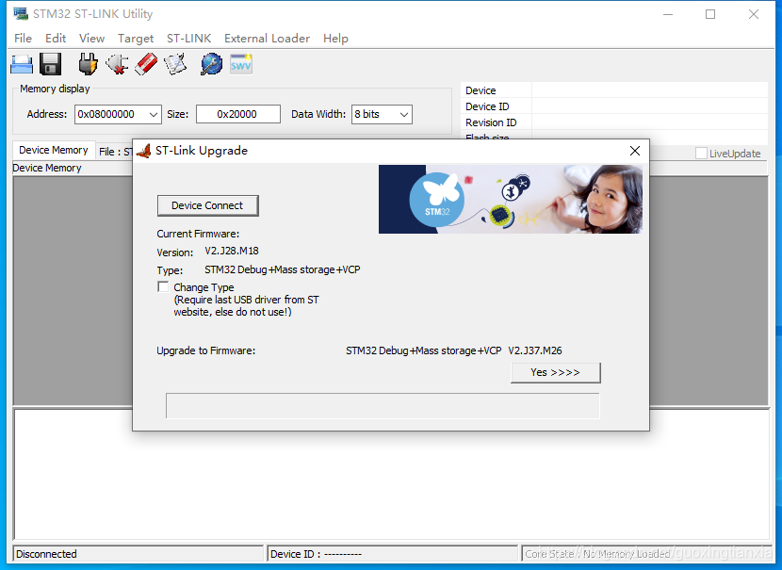This screenshot has width=782, height=570.
Task: Click the Full chip erase eraser icon
Action: [x=146, y=64]
